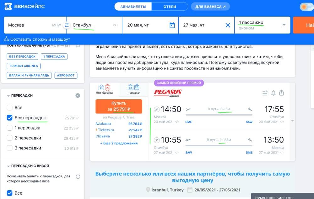
Task: Switch to the ОТЕЛИ tab
Action: point(170,7)
